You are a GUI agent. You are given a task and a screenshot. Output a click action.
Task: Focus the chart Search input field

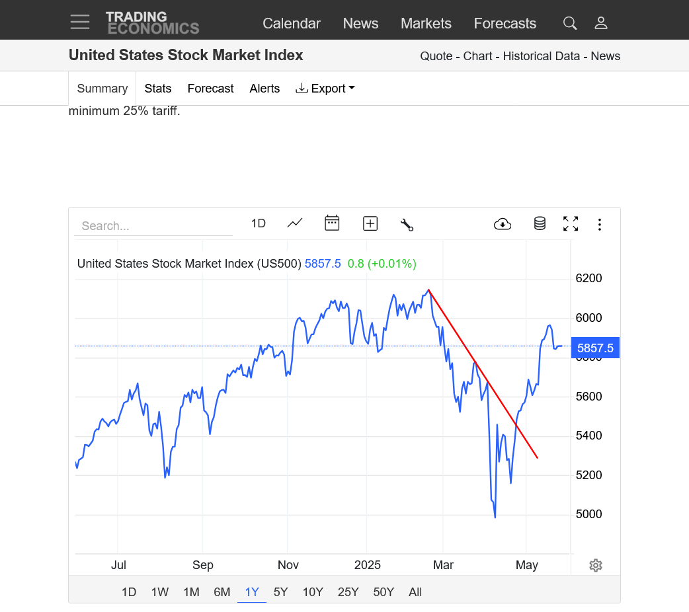pos(153,226)
